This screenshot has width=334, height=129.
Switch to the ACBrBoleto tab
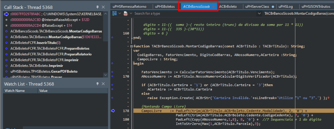pyautogui.click(x=228, y=7)
